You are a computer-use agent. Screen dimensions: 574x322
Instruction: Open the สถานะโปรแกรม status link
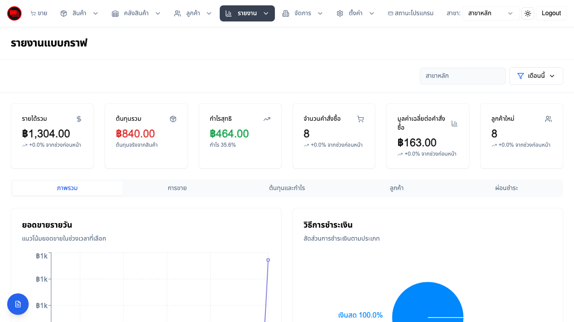410,13
